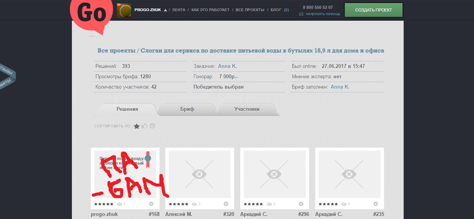Click views eye icon on card #235
Viewport: 474px width, 219px height.
tap(344, 204)
